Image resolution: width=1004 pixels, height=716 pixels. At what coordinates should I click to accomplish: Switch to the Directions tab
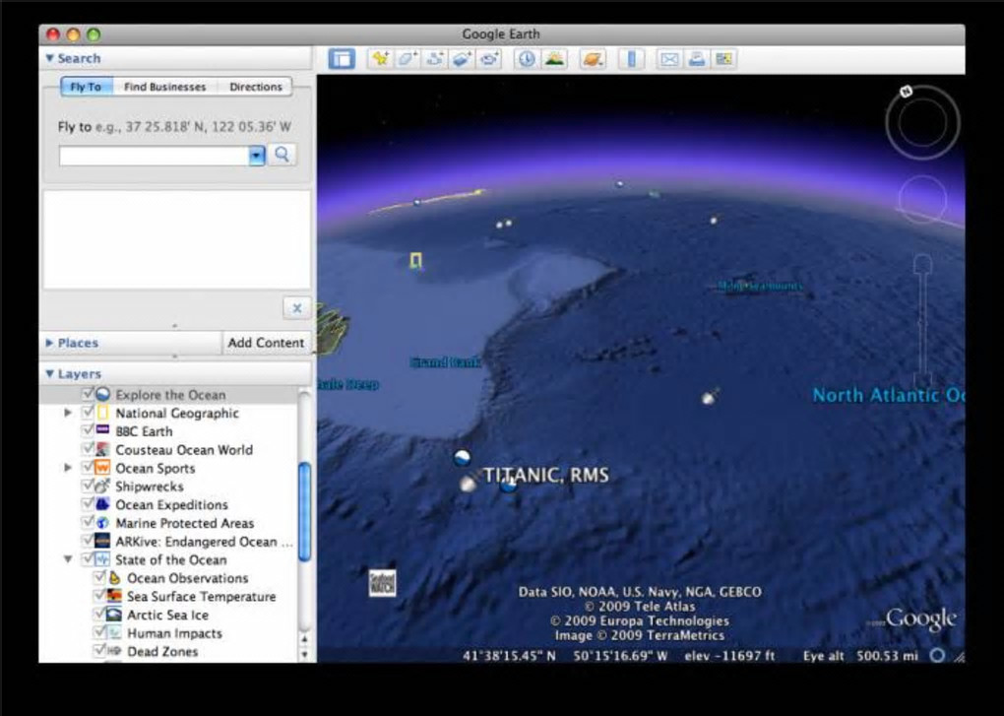(x=256, y=87)
